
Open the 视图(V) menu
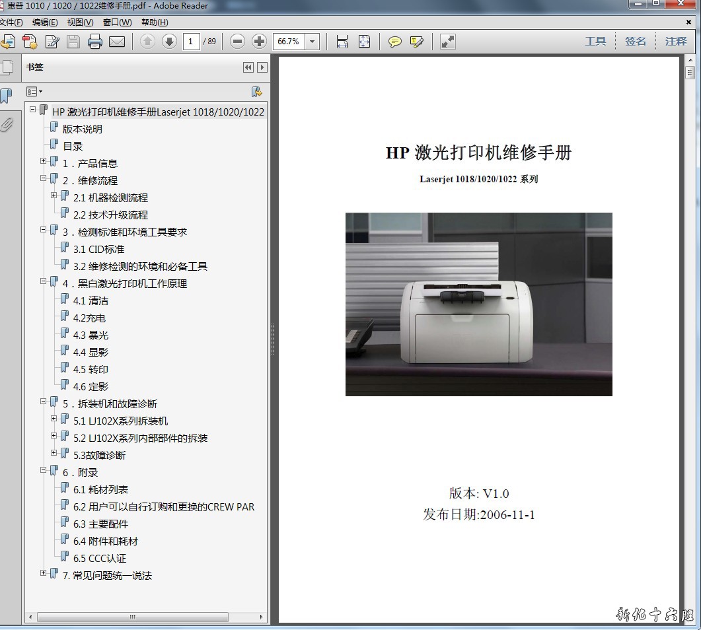tap(80, 22)
